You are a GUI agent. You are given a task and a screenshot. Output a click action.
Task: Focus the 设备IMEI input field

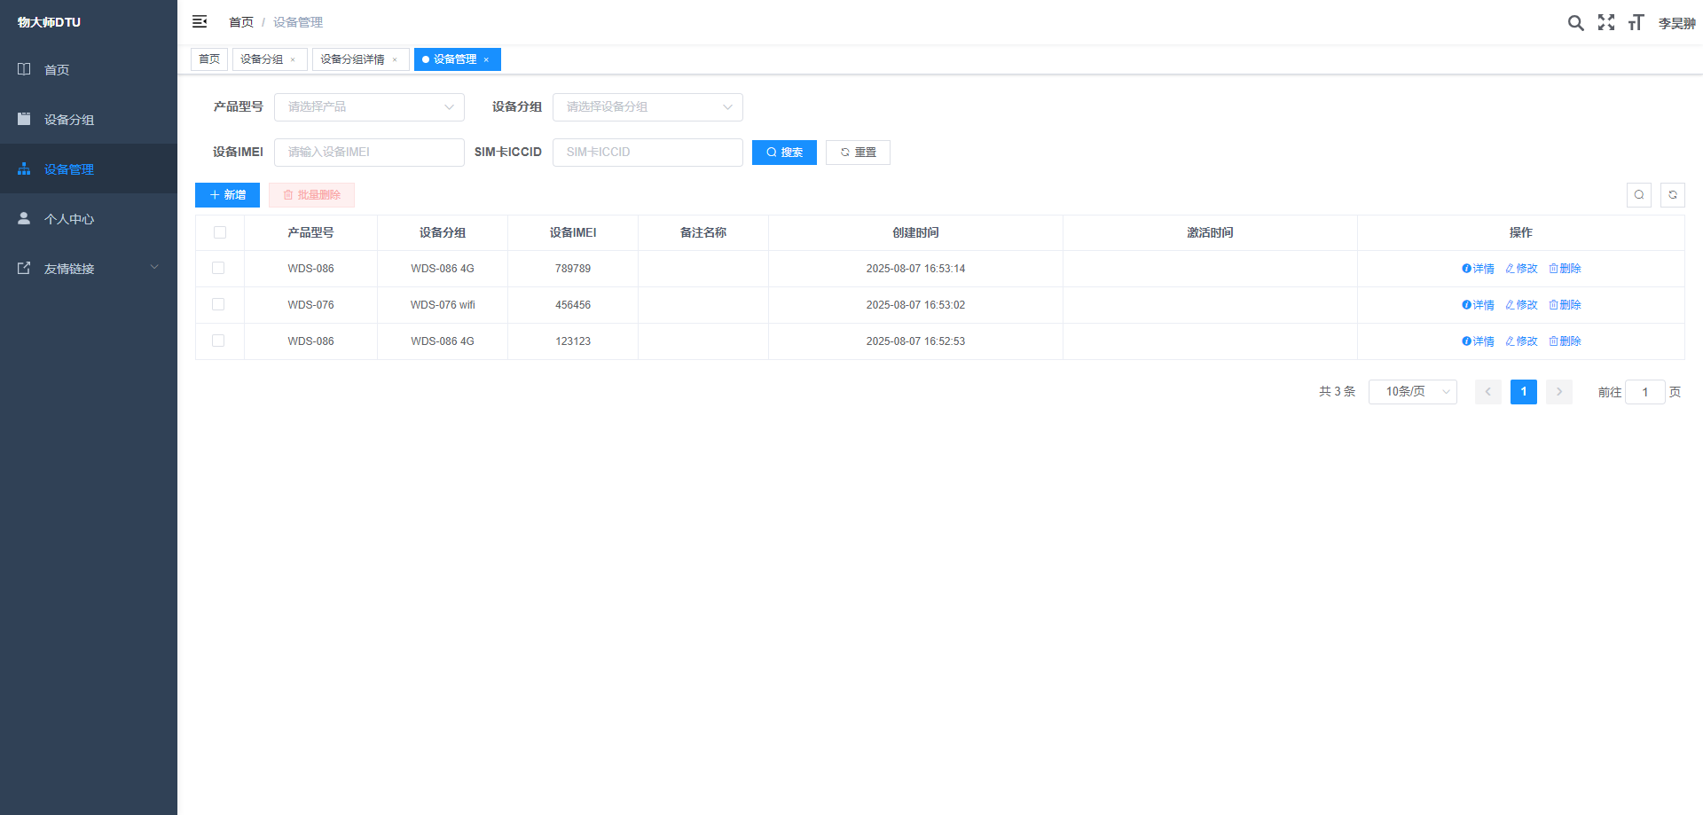pos(369,153)
